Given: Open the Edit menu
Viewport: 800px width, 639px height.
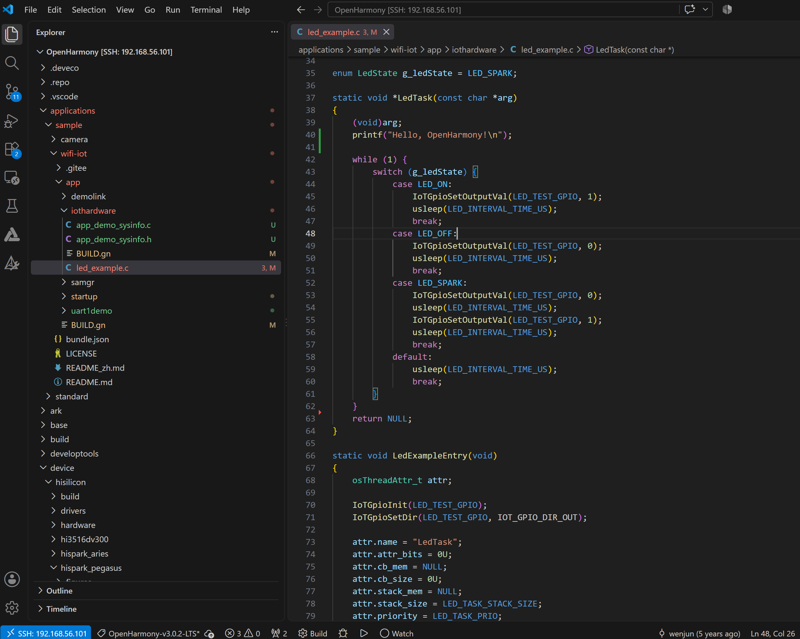Looking at the screenshot, I should point(54,10).
